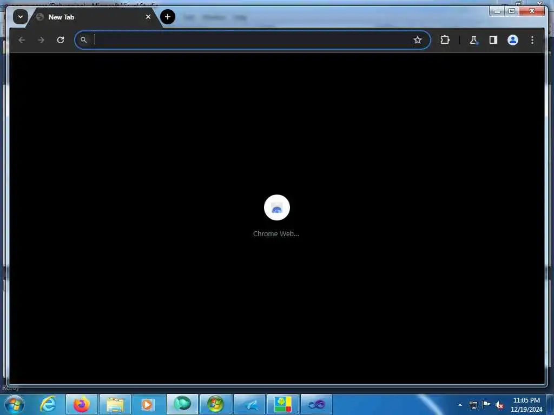554x415 pixels.
Task: Open Windows Media Player from taskbar
Action: (x=148, y=404)
